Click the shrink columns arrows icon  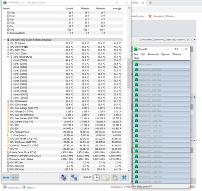15,177
